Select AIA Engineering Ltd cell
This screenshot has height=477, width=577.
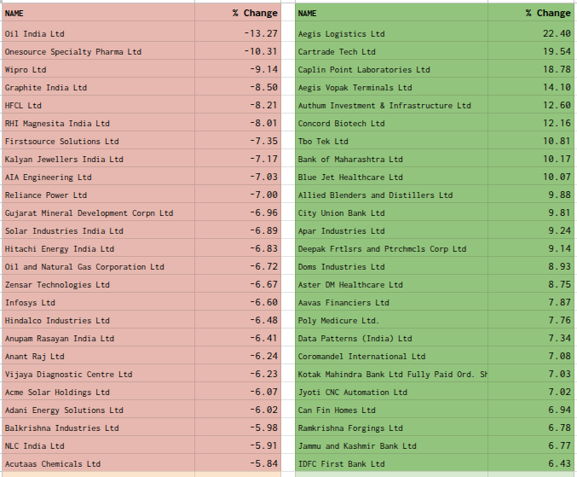98,177
